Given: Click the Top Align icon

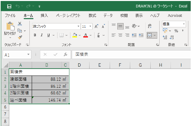Looking at the screenshot, I should (x=114, y=25).
